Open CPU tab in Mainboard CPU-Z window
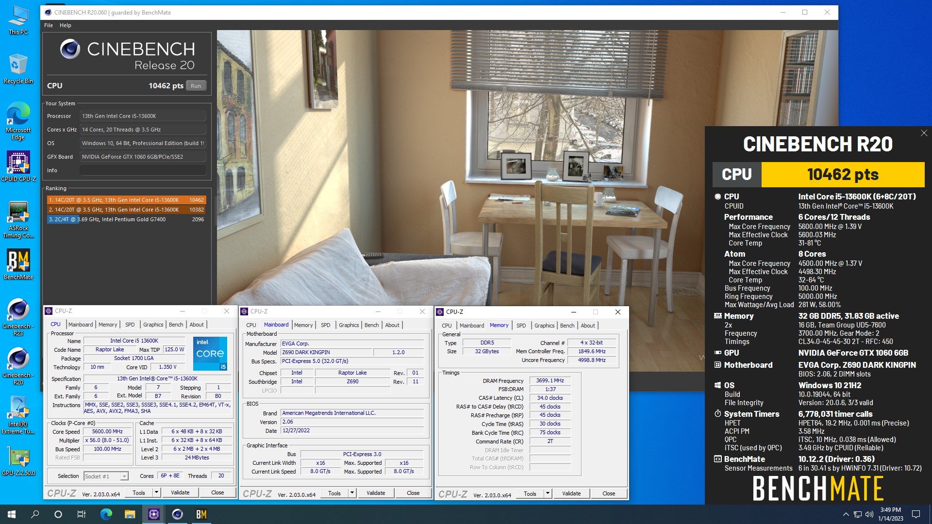Viewport: 932px width, 524px height. pyautogui.click(x=251, y=325)
